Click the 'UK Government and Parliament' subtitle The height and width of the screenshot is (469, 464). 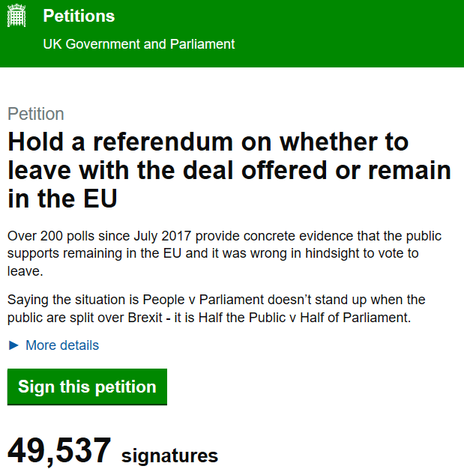click(139, 44)
